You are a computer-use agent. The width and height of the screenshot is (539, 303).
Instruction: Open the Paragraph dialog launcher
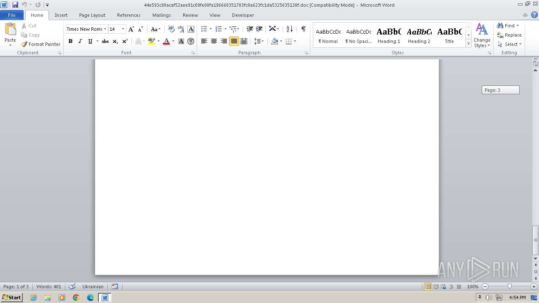click(306, 53)
